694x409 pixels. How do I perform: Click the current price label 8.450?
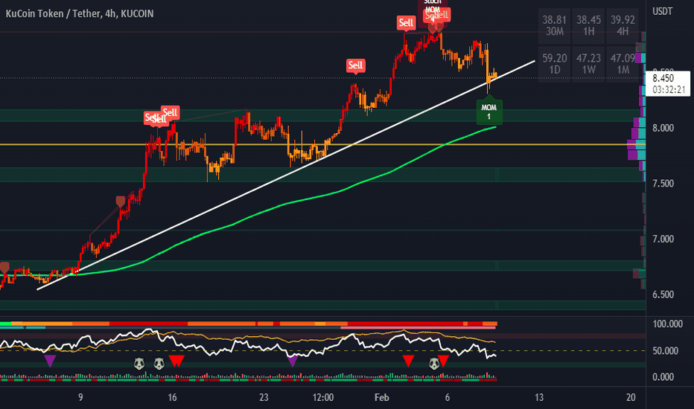[663, 78]
